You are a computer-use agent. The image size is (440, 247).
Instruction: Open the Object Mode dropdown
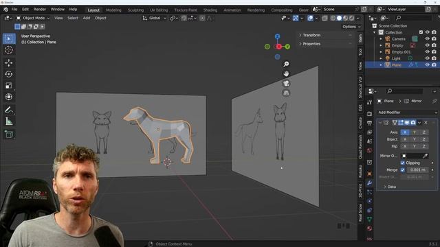33,18
